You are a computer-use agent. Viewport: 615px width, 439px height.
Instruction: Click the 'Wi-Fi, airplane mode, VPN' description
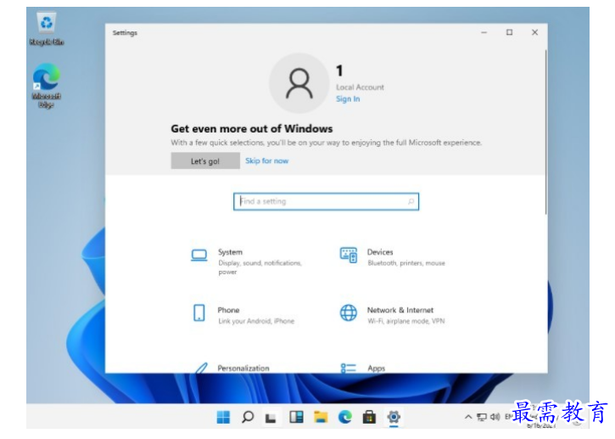(x=406, y=321)
